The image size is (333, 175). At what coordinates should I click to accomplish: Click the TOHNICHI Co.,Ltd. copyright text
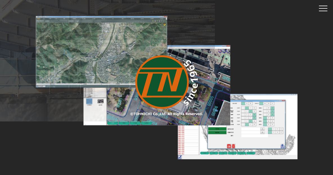[x=166, y=114]
